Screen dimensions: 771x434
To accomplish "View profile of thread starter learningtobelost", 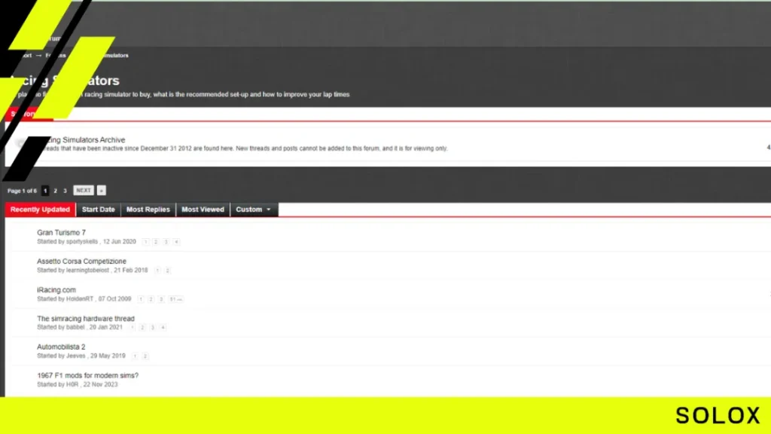I will click(87, 270).
